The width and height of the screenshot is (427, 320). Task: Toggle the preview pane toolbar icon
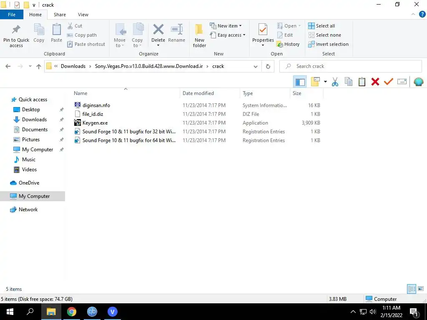[x=300, y=82]
